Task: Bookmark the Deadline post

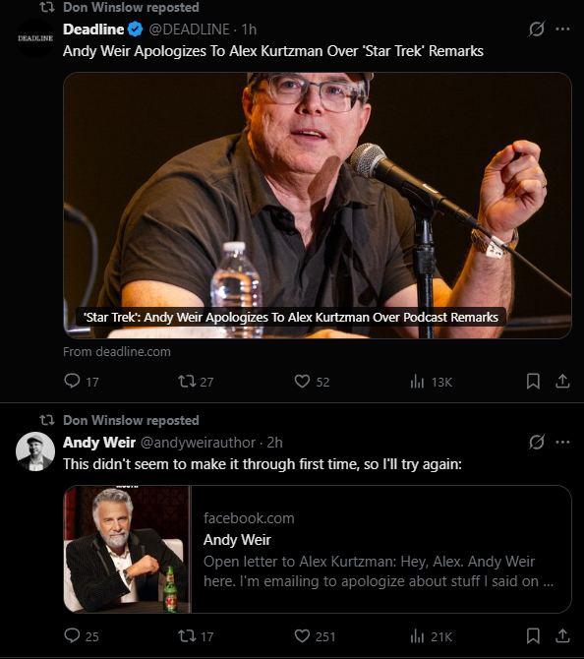Action: point(533,382)
